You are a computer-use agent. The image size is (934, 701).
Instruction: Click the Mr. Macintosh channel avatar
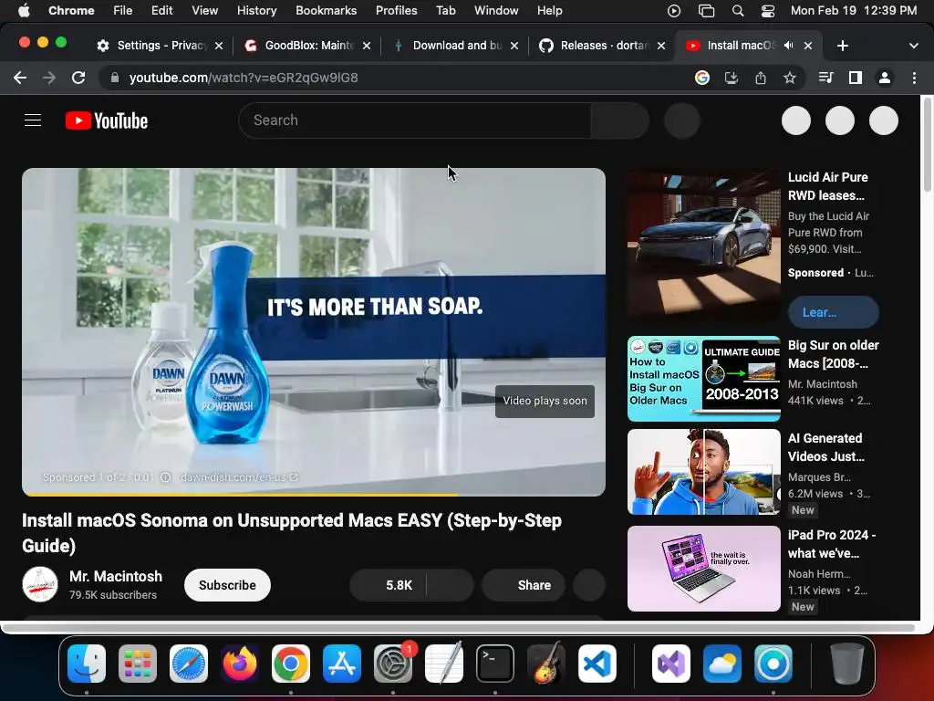click(40, 585)
